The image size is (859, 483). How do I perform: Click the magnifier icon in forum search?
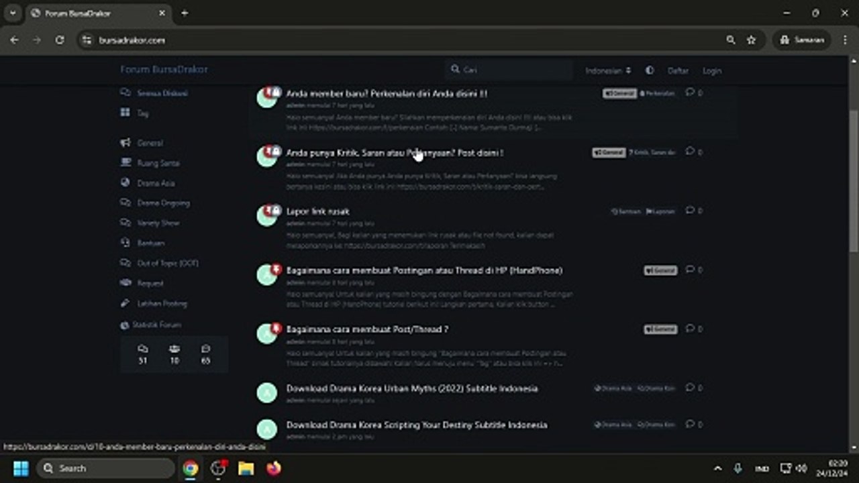(x=455, y=69)
